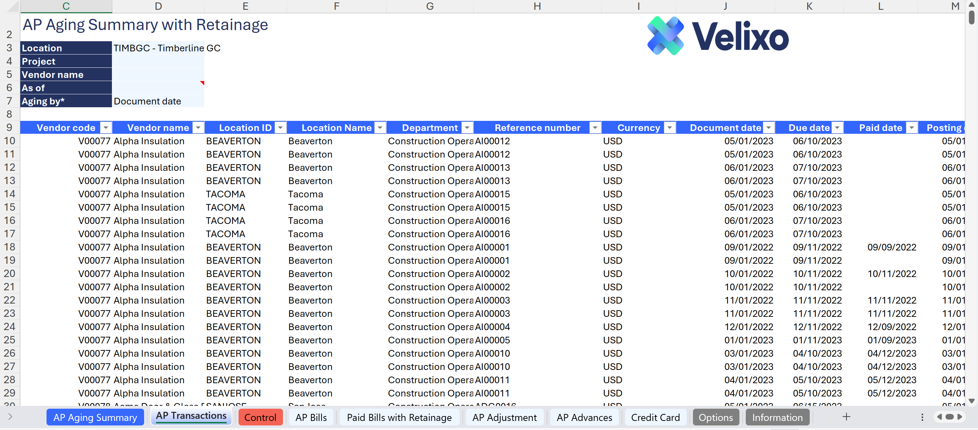Click the horizontal scrollbar thumb

click(x=950, y=417)
